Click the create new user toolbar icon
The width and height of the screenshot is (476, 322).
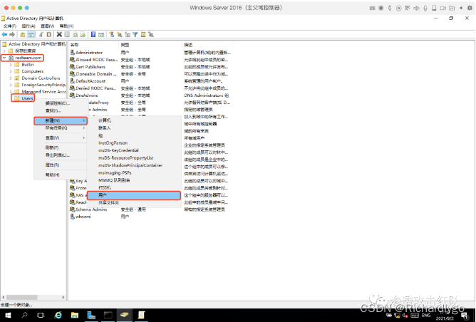(112, 35)
